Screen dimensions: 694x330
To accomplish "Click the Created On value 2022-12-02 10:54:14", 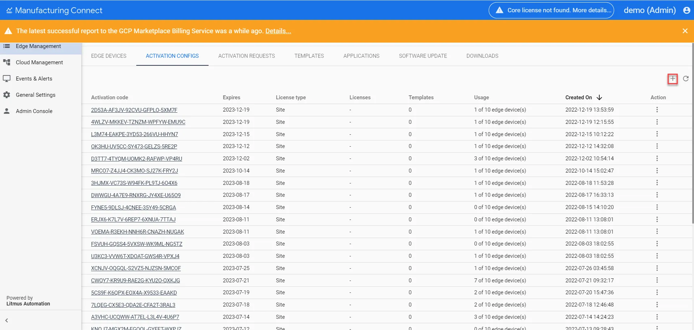I will pyautogui.click(x=590, y=159).
